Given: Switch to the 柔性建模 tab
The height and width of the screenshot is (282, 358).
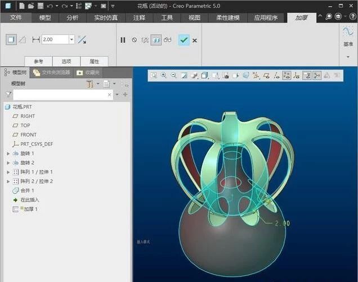Looking at the screenshot, I should (227, 17).
